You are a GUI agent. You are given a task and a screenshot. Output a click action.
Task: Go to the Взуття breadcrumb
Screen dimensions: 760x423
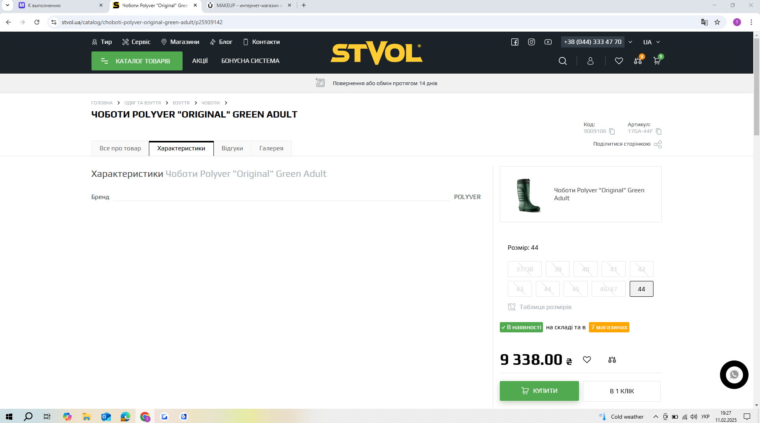[181, 103]
